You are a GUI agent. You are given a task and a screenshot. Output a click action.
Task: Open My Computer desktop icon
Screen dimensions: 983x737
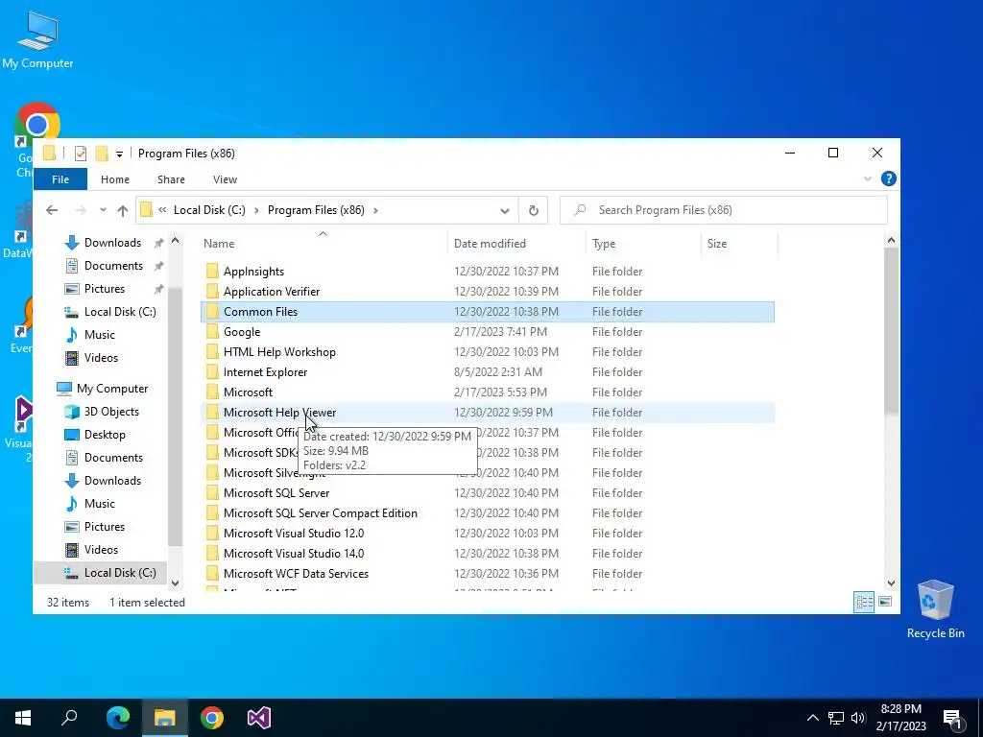pos(37,39)
